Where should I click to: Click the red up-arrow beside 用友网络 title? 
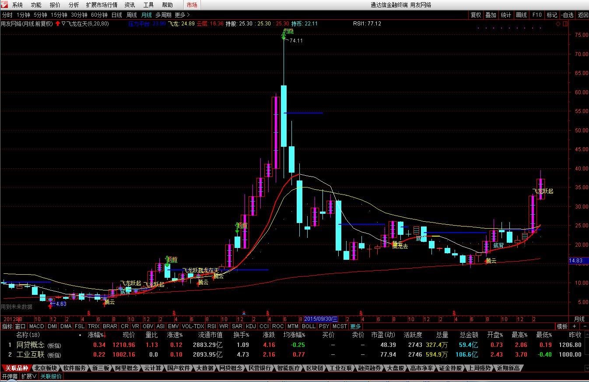[x=57, y=24]
